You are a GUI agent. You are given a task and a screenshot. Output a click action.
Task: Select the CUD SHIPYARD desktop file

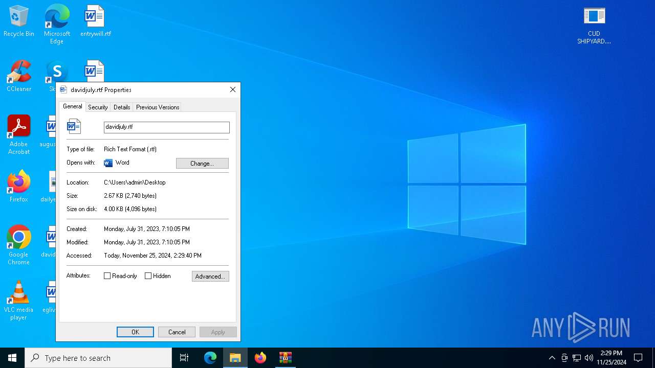[x=594, y=26]
